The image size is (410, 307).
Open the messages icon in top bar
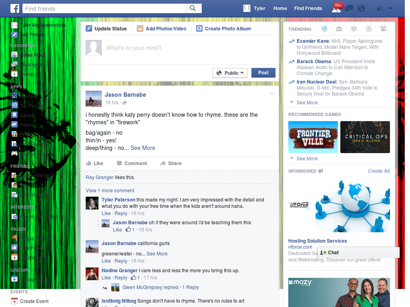point(349,9)
